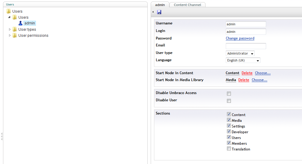Viewport: 302px width, 164px height.
Task: Select the nested Users tree label
Action: [23, 17]
